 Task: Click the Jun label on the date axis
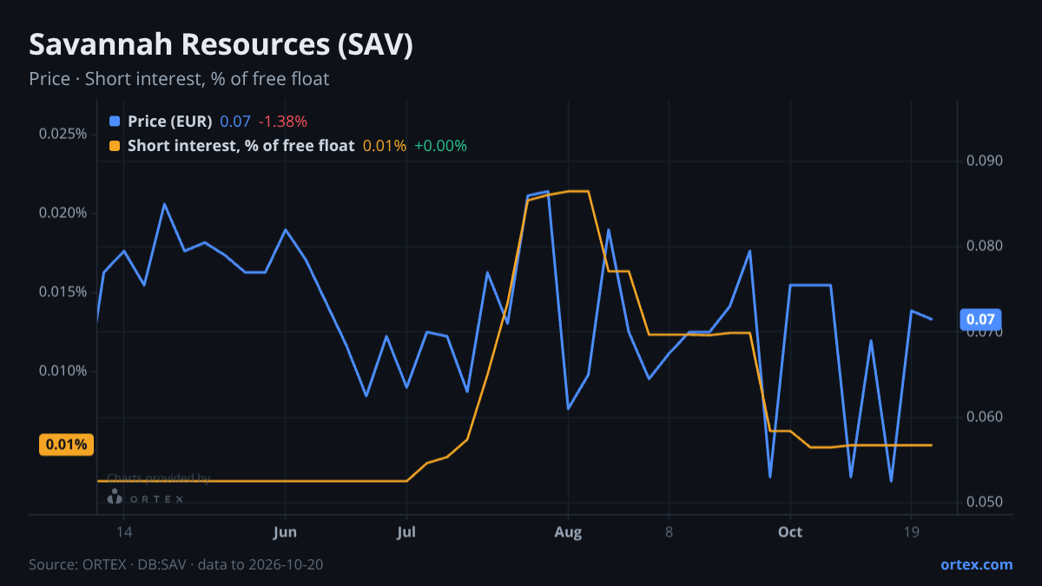(x=285, y=532)
